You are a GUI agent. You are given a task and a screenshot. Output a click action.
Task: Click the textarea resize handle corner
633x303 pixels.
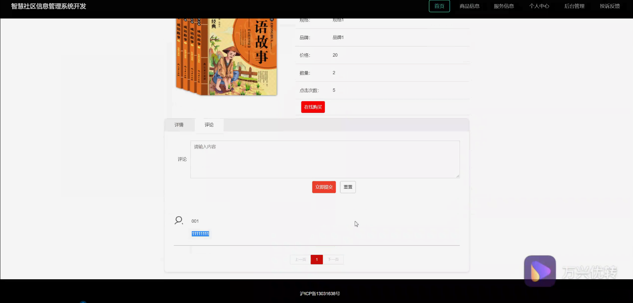click(458, 176)
